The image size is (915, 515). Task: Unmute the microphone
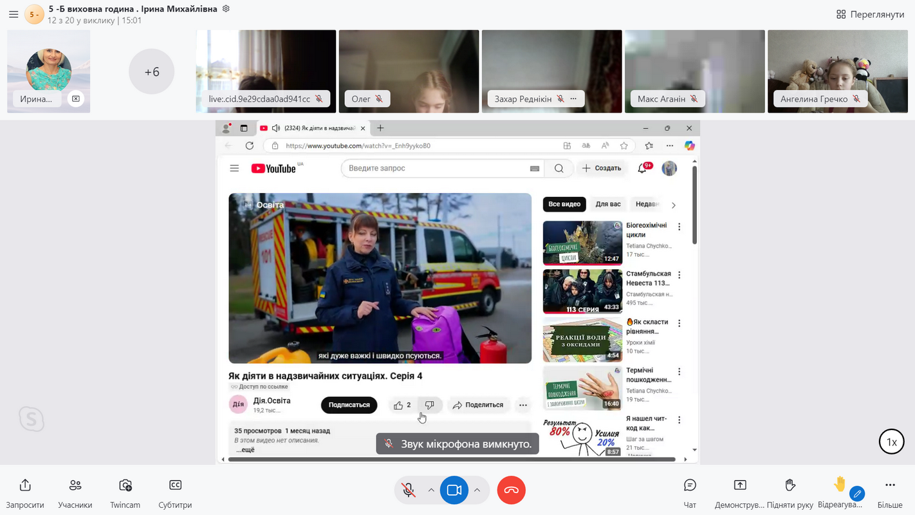click(x=409, y=491)
